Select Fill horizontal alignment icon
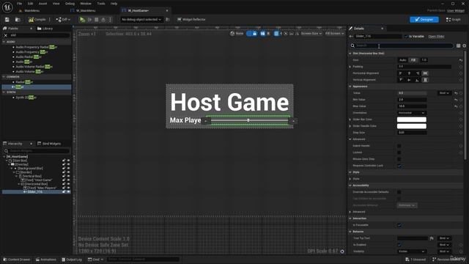Image resolution: width=469 pixels, height=264 pixels. point(425,73)
